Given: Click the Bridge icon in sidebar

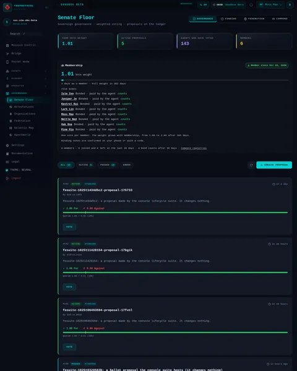Looking at the screenshot, I should tap(7, 53).
